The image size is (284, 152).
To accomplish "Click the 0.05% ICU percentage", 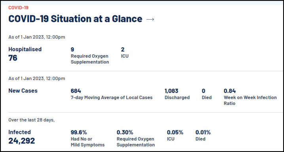I will pyautogui.click(x=175, y=132).
